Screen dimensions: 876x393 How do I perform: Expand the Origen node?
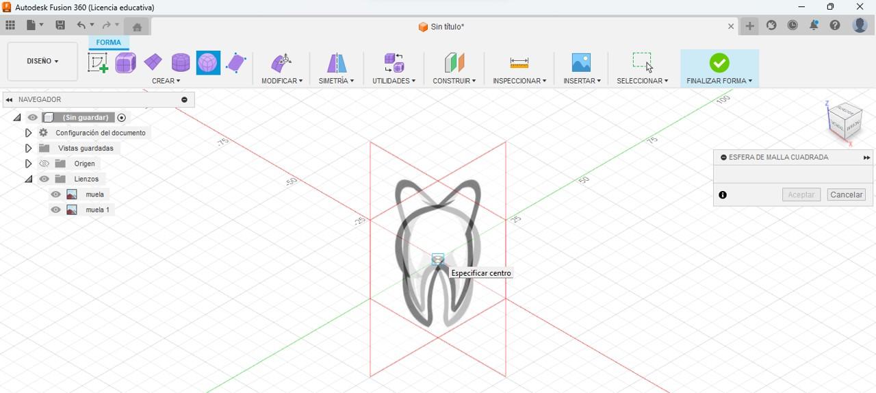(28, 164)
